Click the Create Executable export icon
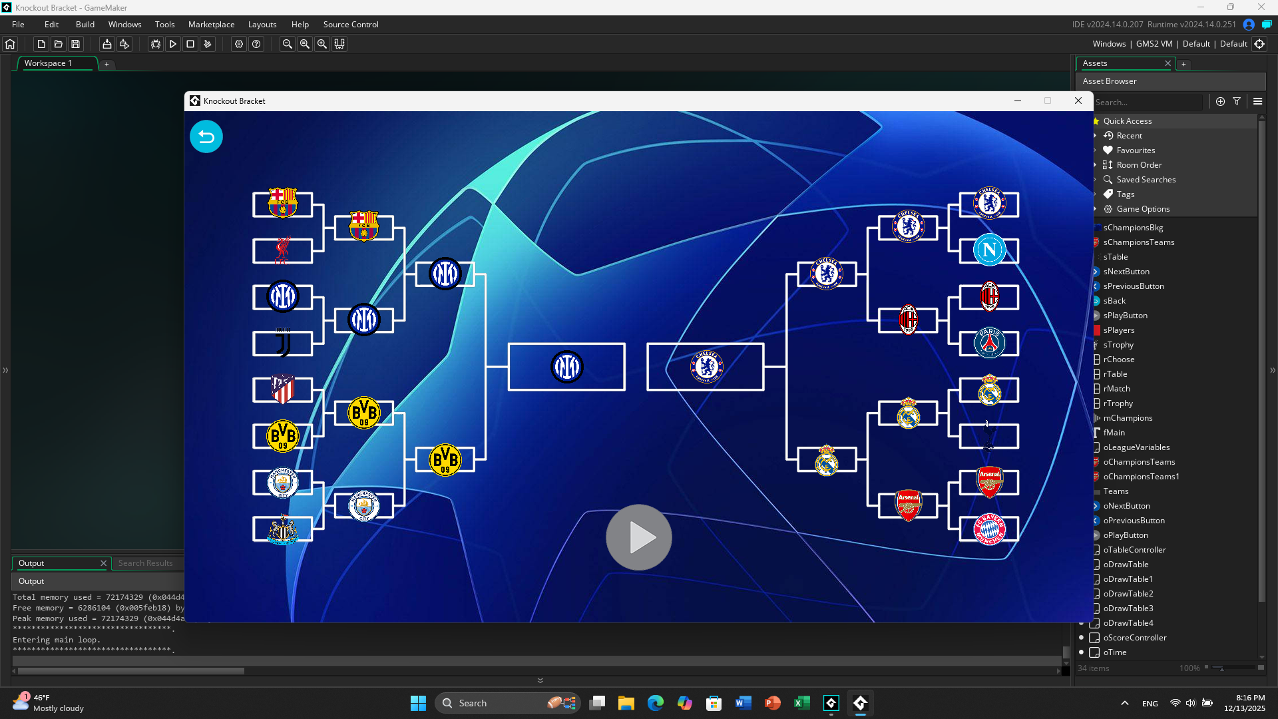The height and width of the screenshot is (719, 1278). point(106,44)
